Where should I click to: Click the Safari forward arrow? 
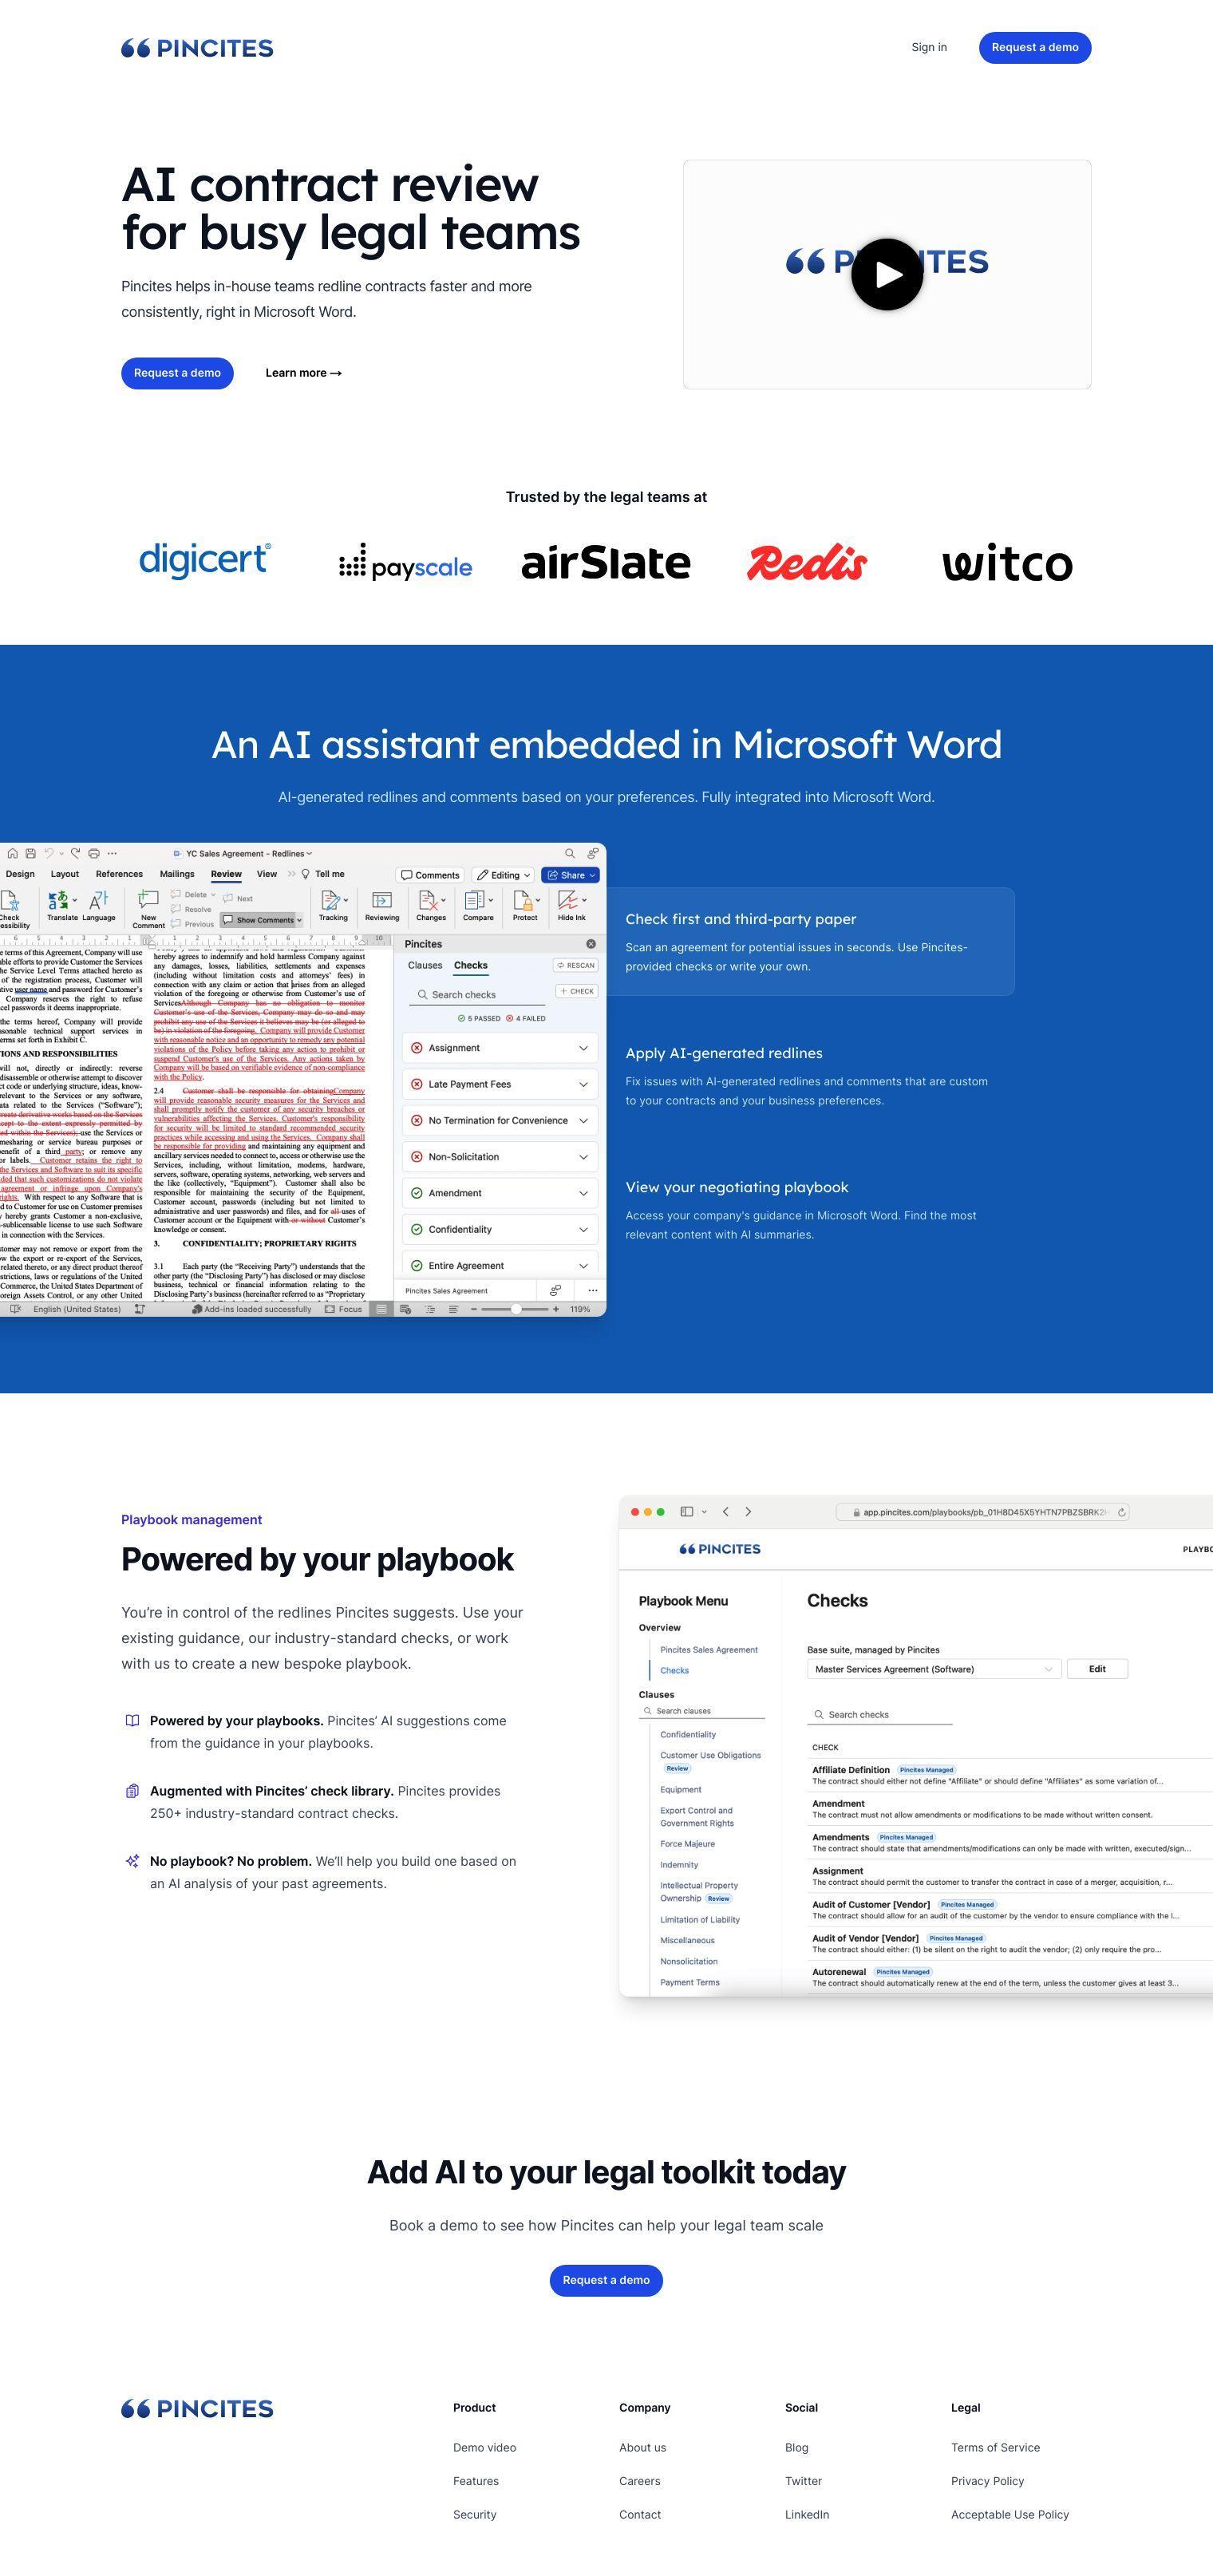click(x=748, y=1511)
